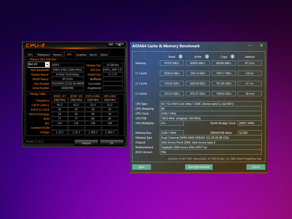The width and height of the screenshot is (292, 219).
Task: Click the XMP-6400 voltage 1.400 V cell
Action: 110,132
